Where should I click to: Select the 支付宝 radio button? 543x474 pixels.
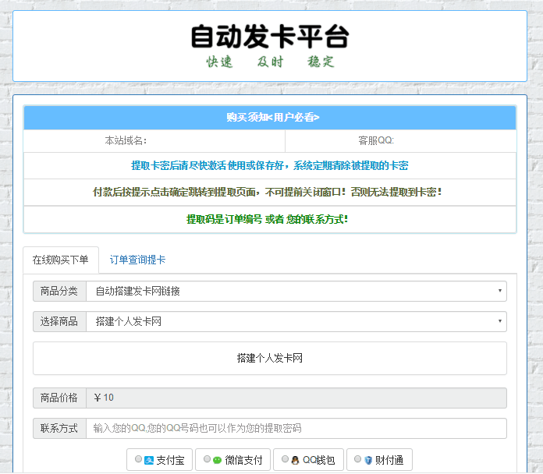click(x=138, y=460)
